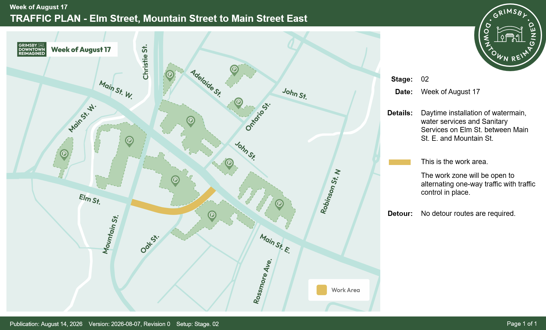This screenshot has width=546, height=330.
Task: Click yellow work area bar beside 'This is the work area'
Action: point(400,162)
